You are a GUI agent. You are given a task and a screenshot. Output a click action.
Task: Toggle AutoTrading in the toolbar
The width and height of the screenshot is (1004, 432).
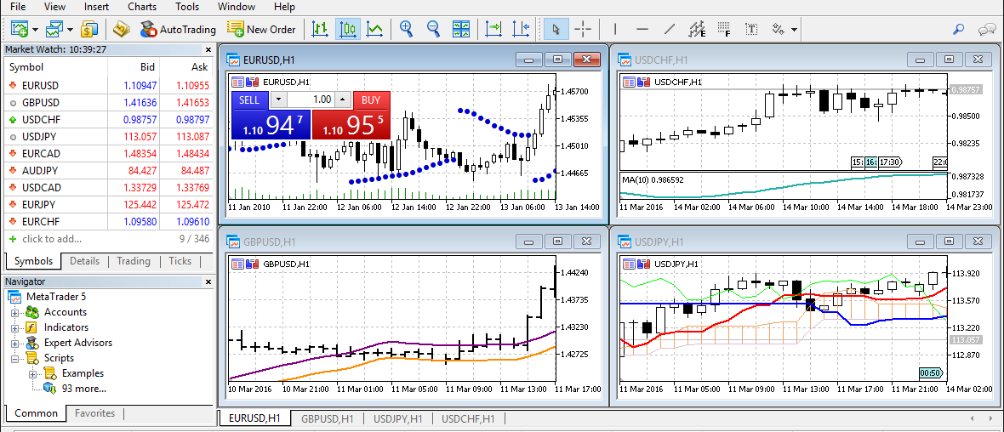click(x=178, y=29)
